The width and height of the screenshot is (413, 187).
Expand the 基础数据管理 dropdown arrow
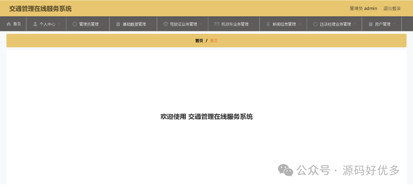150,24
